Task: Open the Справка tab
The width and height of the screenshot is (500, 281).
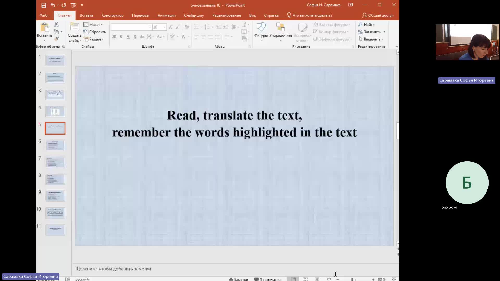Action: pos(271,15)
